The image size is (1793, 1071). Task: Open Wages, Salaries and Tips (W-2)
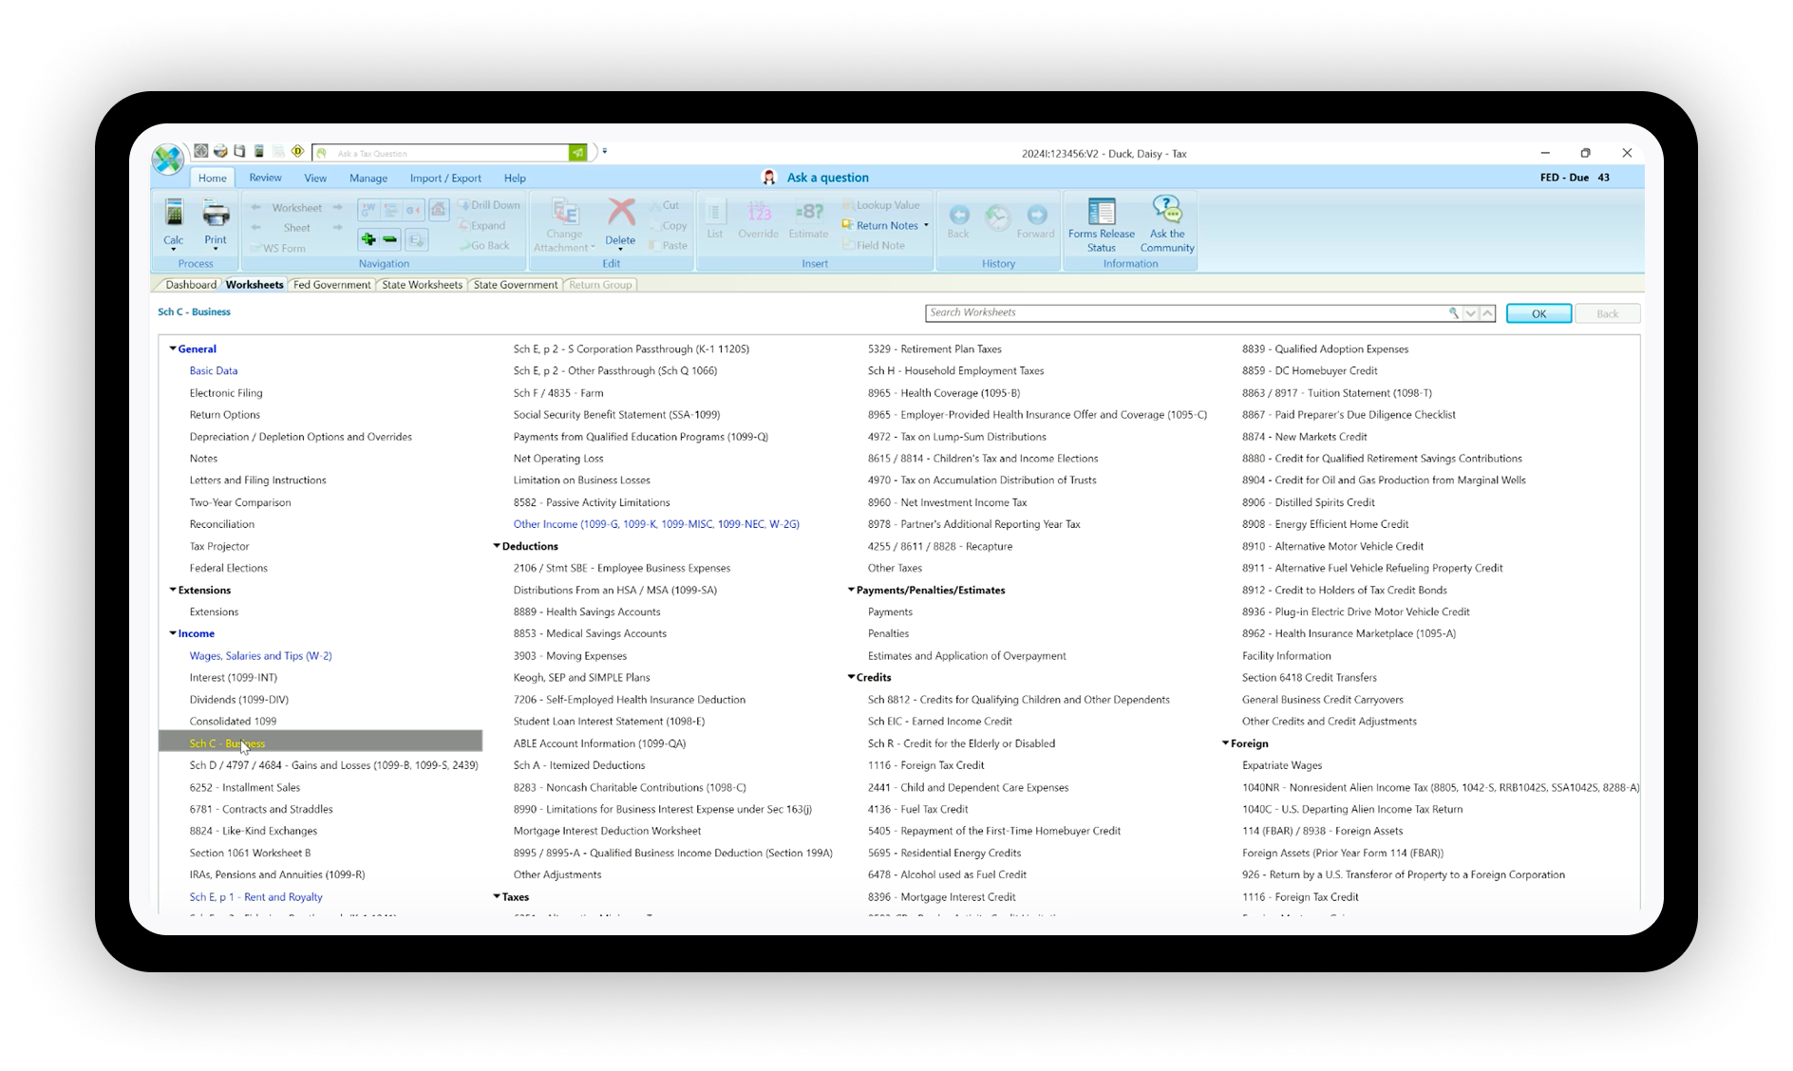click(x=260, y=656)
